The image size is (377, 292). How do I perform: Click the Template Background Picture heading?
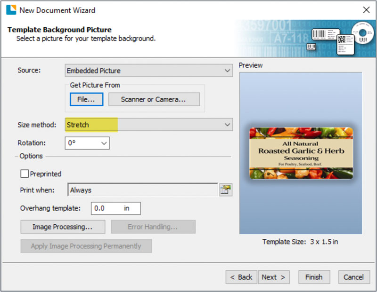point(59,30)
